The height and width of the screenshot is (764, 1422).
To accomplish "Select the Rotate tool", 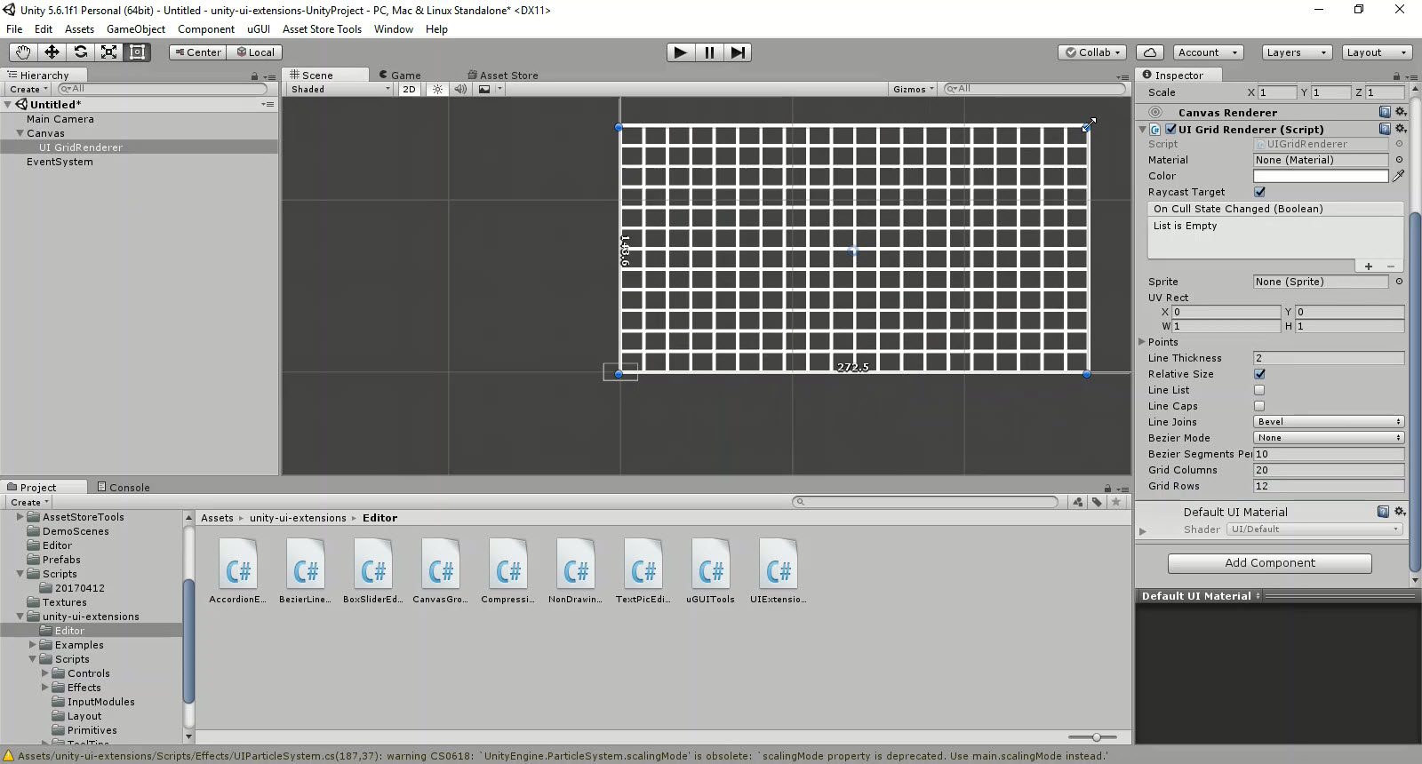I will [x=80, y=52].
